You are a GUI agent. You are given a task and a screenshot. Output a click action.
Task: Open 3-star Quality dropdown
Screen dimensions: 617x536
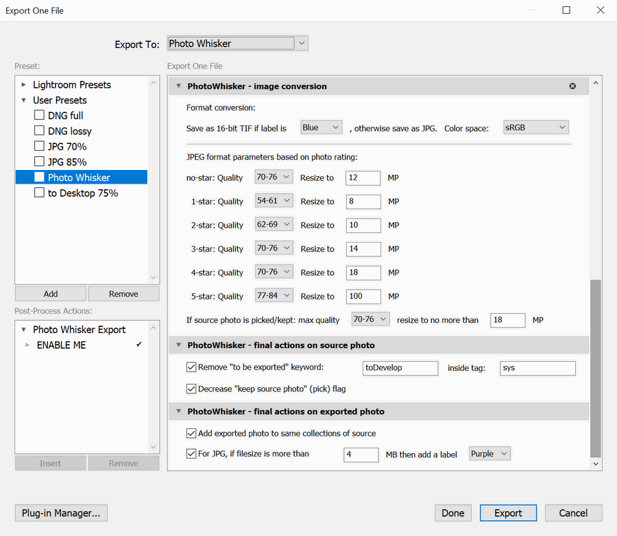click(x=274, y=248)
